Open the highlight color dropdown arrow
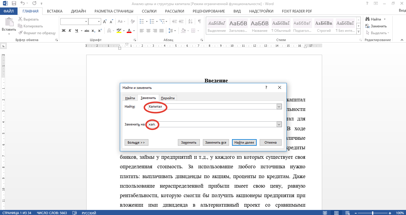 [123, 31]
